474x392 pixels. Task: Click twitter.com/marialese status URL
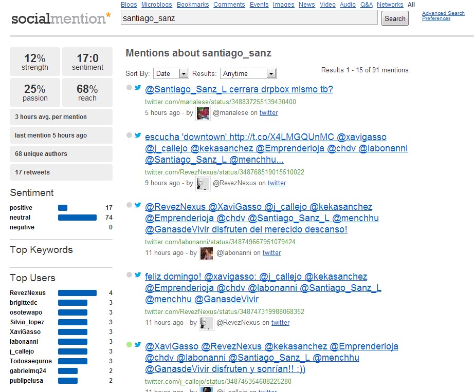[x=221, y=102]
